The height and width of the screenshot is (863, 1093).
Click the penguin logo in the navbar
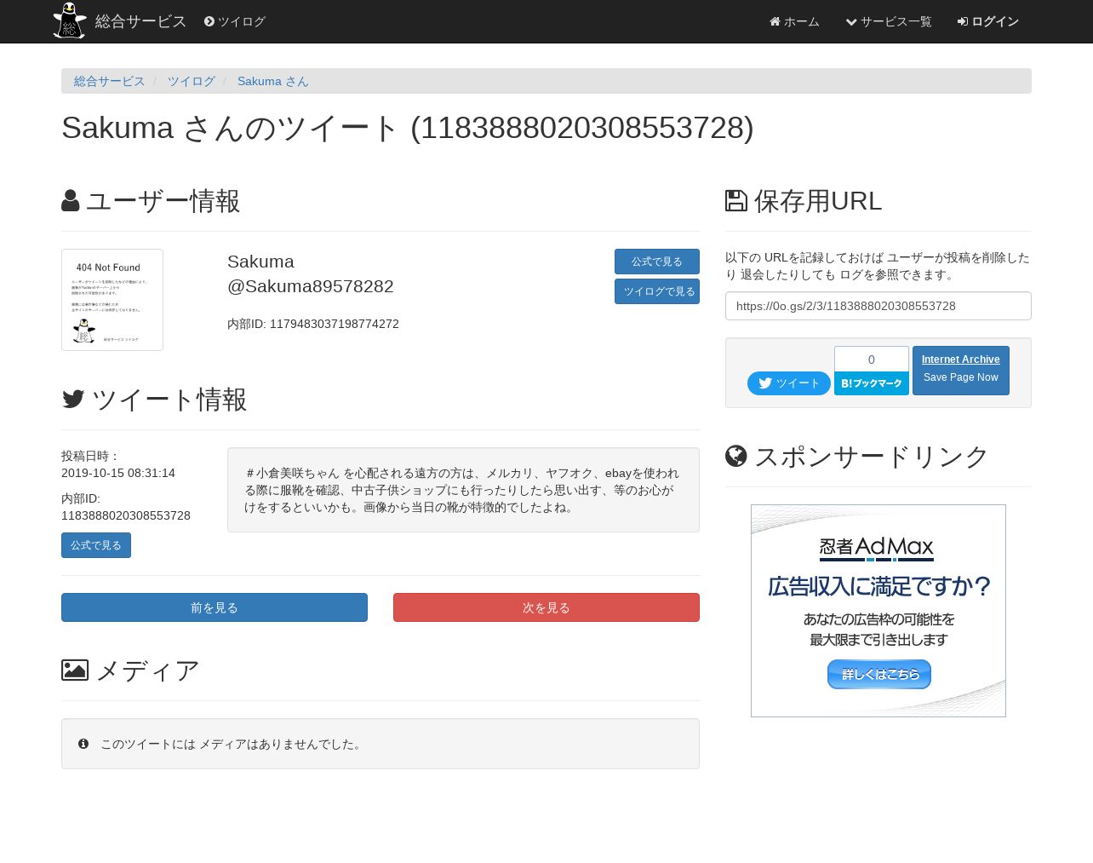70,20
